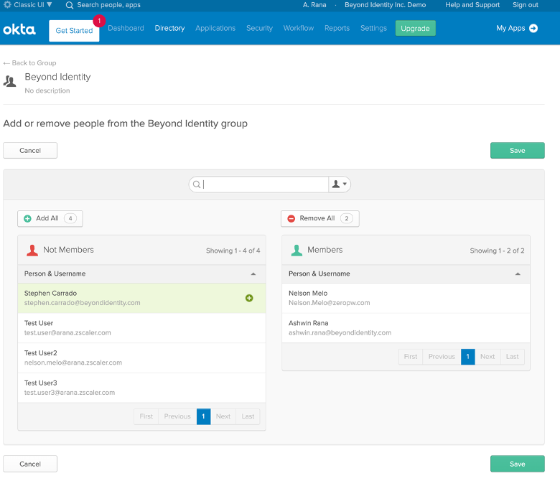Screen dimensions: 560x491
Task: Click the green plus icon beside Stephen Carrado
Action: [x=249, y=298]
